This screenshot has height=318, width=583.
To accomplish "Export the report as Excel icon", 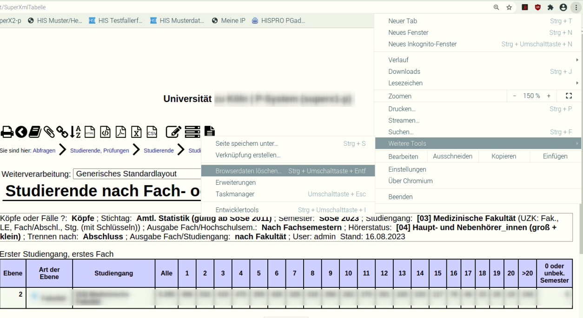I will pos(137,132).
